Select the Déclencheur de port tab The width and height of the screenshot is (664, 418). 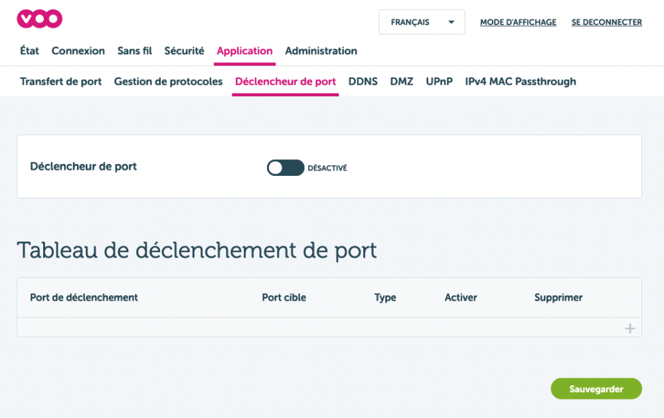(x=286, y=82)
